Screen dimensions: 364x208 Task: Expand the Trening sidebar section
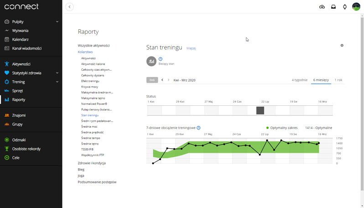(x=57, y=82)
